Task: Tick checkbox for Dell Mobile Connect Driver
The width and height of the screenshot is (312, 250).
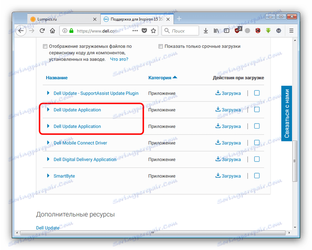Action: point(257,142)
